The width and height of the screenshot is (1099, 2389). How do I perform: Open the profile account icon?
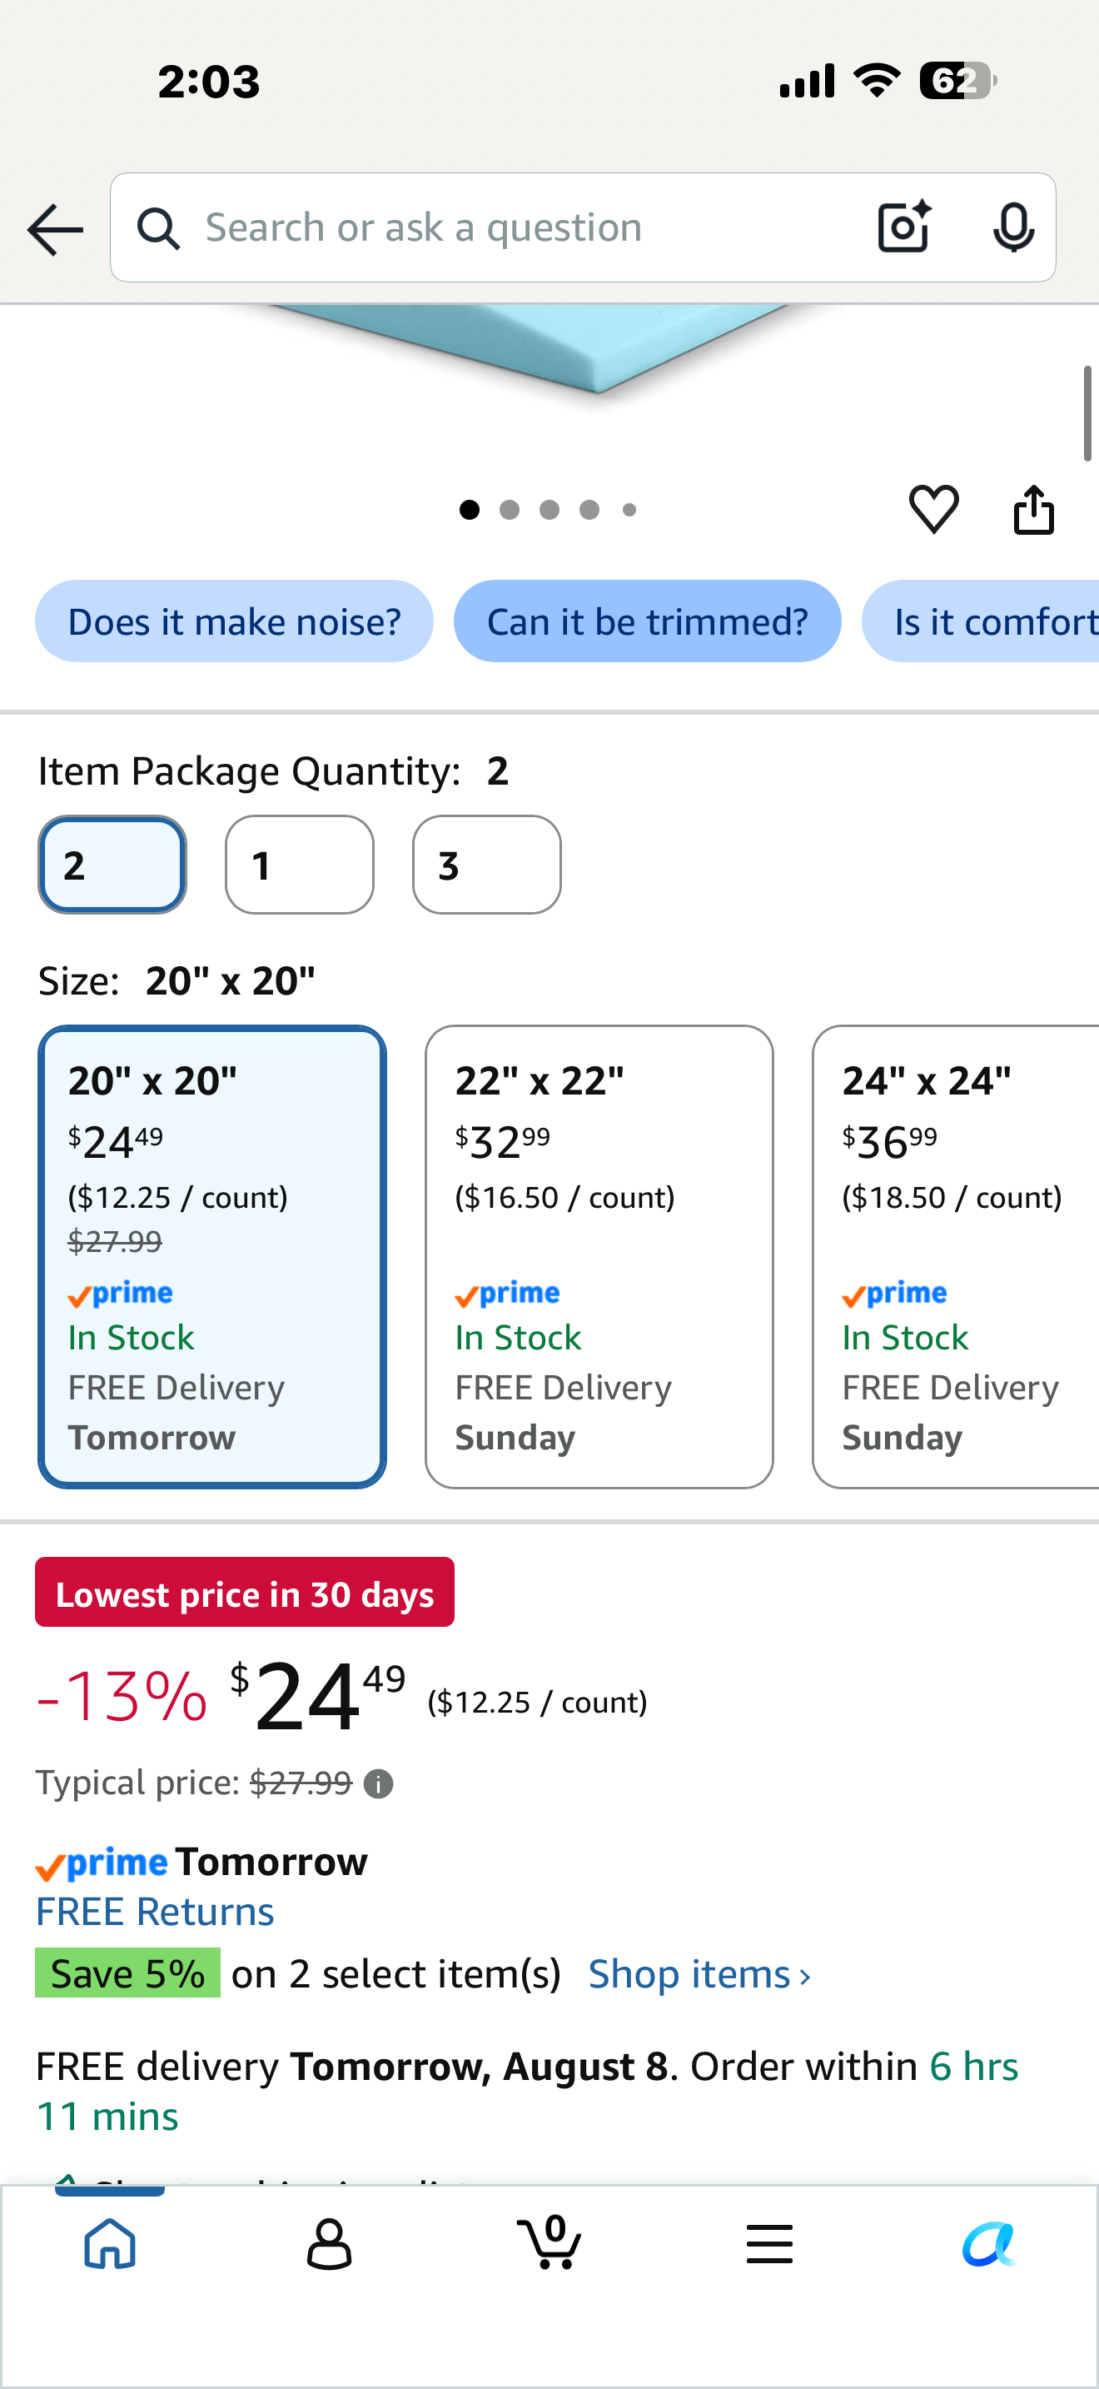tap(329, 2244)
